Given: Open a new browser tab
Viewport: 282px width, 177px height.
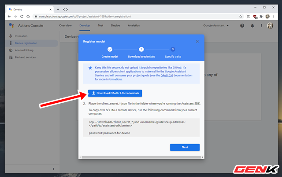Looking at the screenshot, I should [x=58, y=10].
